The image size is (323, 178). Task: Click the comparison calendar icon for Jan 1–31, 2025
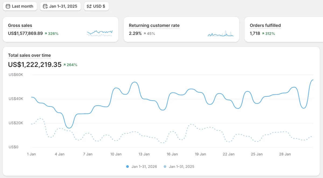pyautogui.click(x=45, y=6)
